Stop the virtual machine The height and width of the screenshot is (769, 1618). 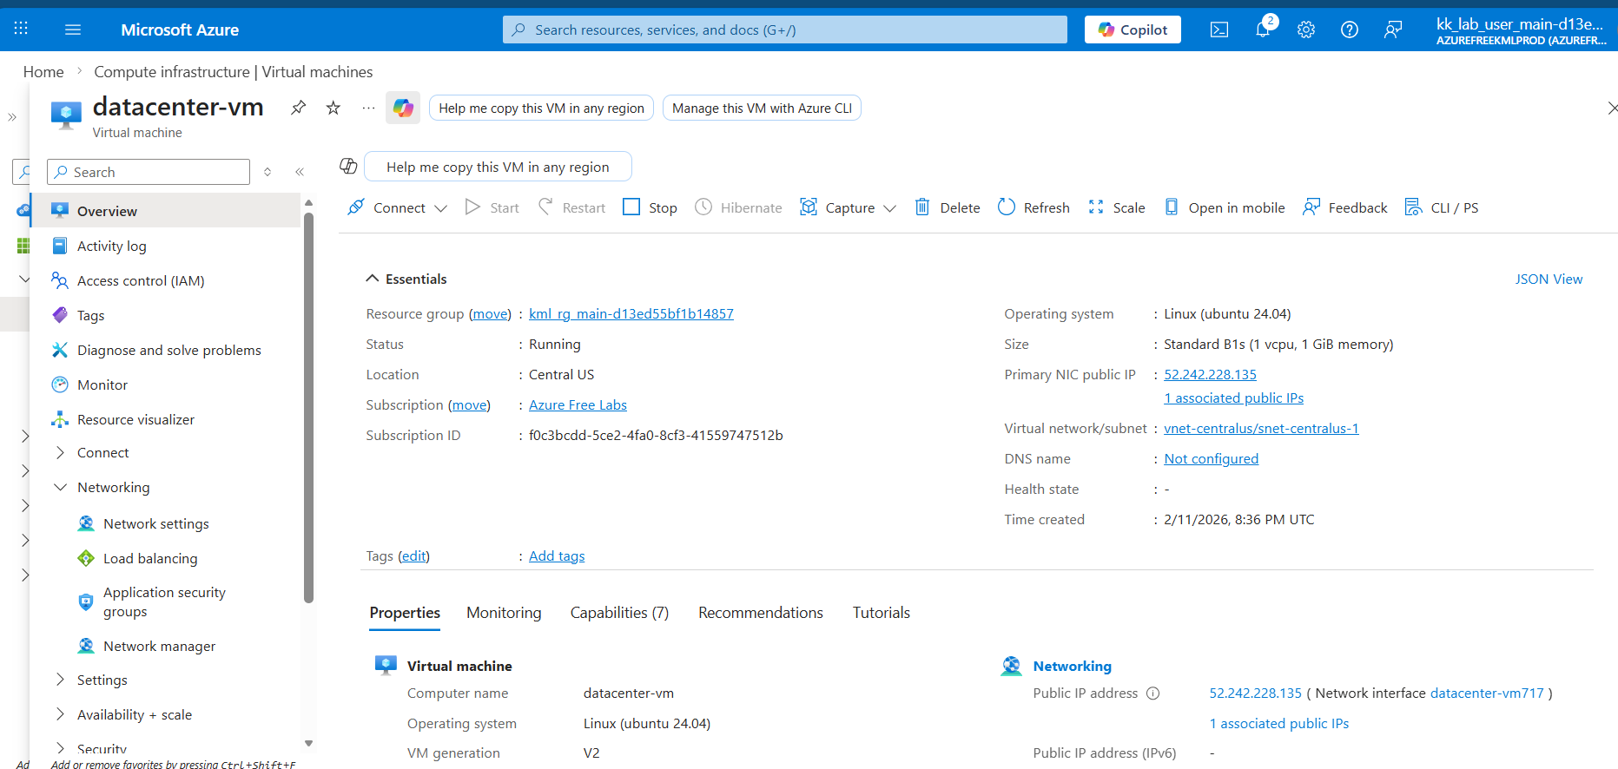651,207
